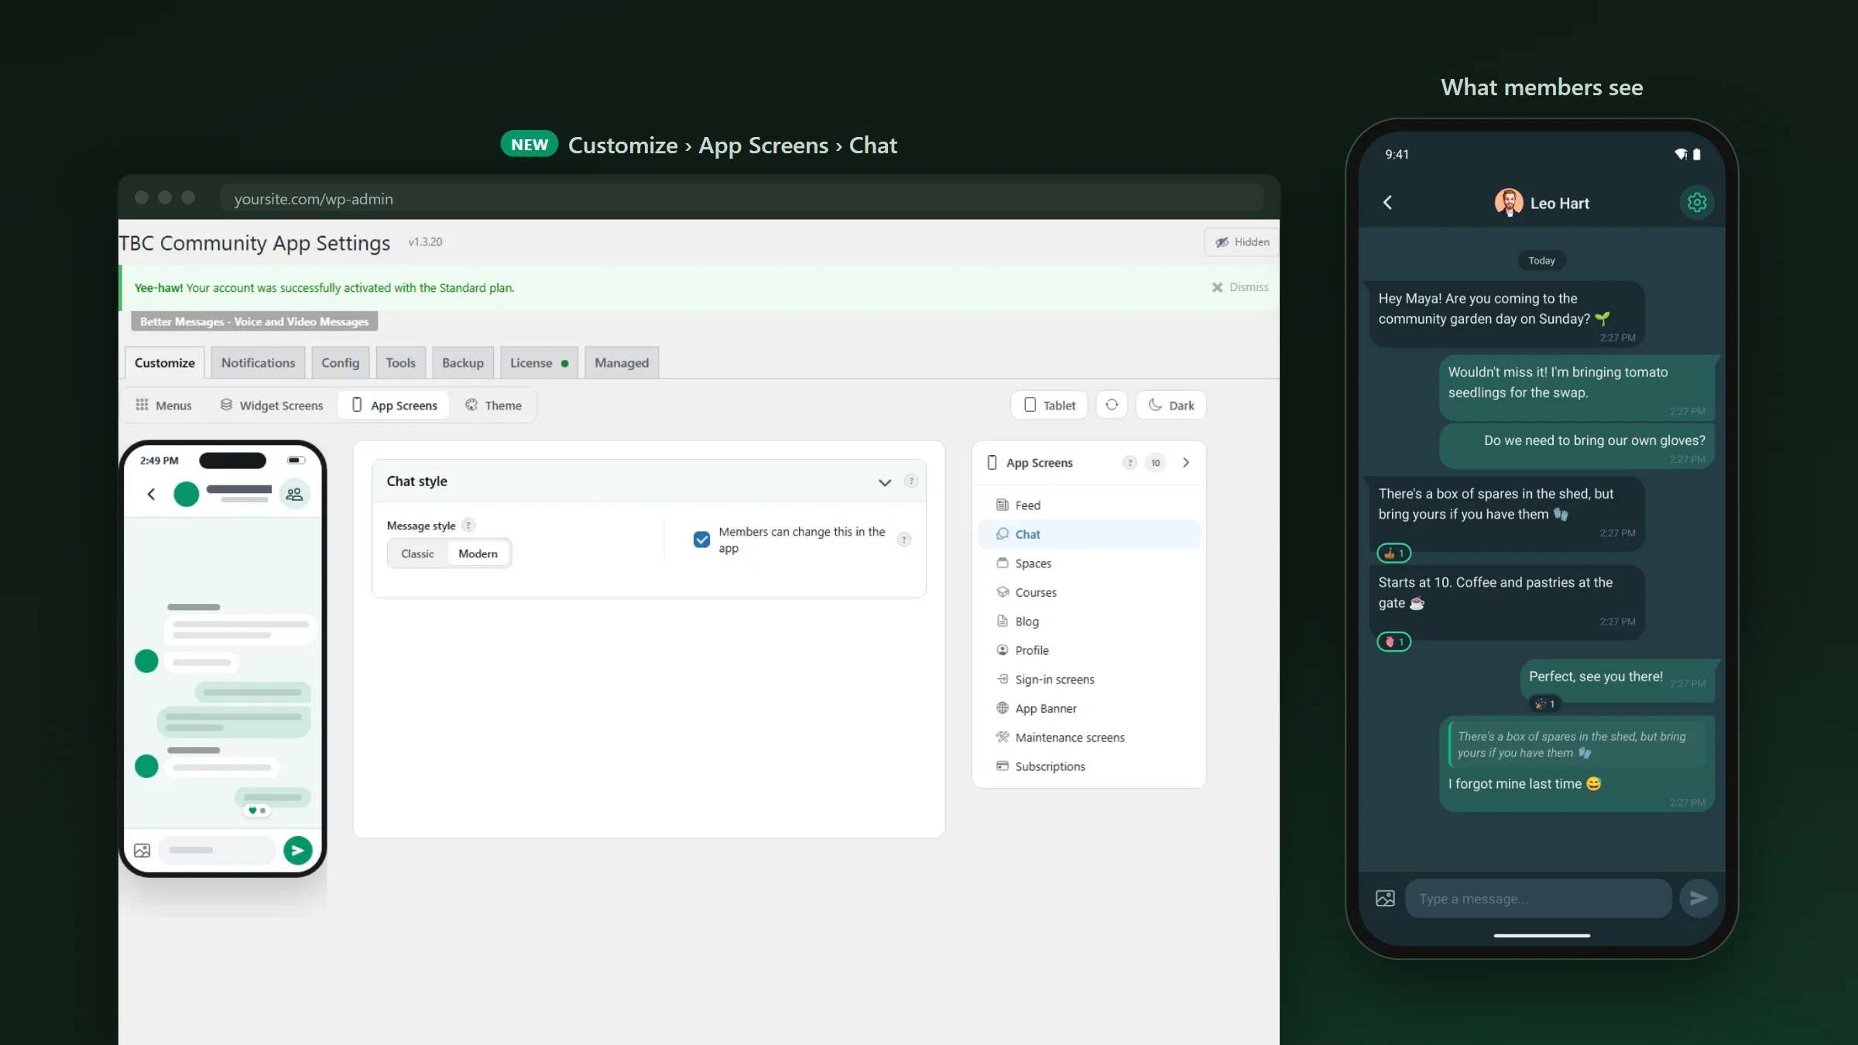The height and width of the screenshot is (1045, 1858).
Task: Open Sign-in screens entry
Action: [1089, 680]
